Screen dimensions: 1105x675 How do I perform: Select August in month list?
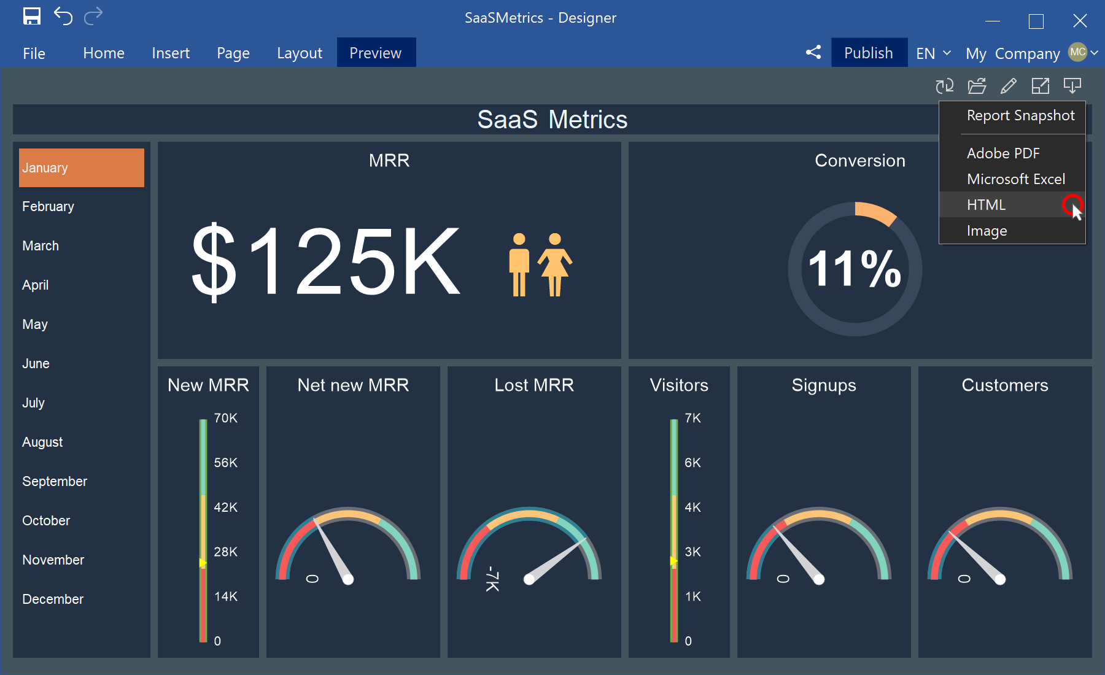pyautogui.click(x=82, y=442)
